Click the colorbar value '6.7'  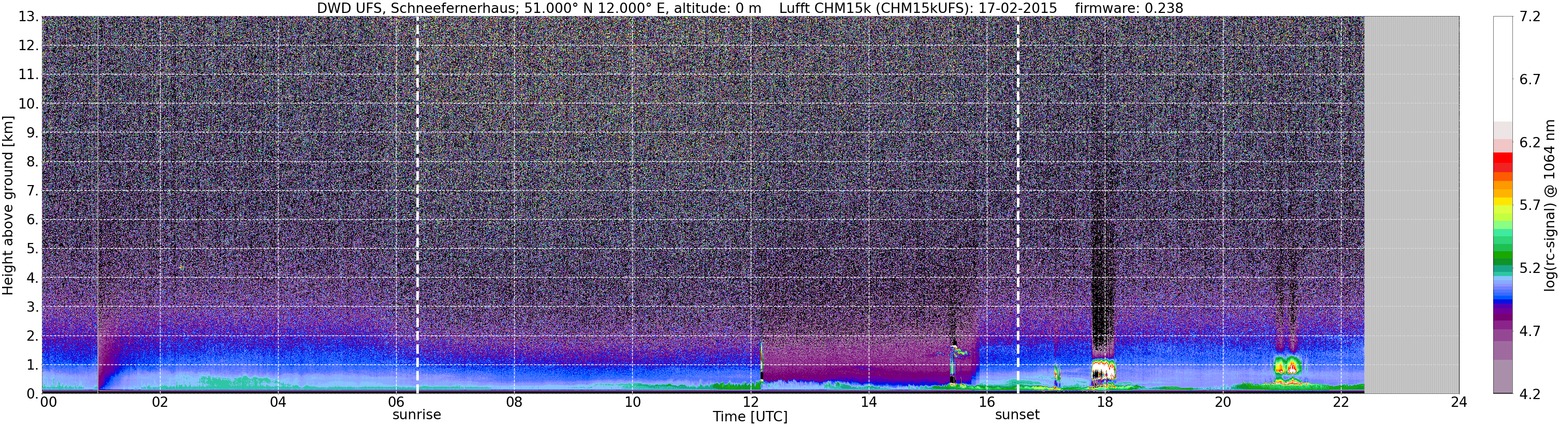tap(1530, 79)
